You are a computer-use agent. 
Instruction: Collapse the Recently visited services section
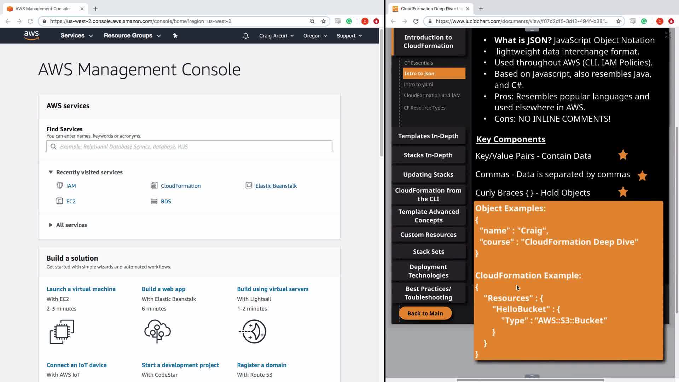point(51,172)
